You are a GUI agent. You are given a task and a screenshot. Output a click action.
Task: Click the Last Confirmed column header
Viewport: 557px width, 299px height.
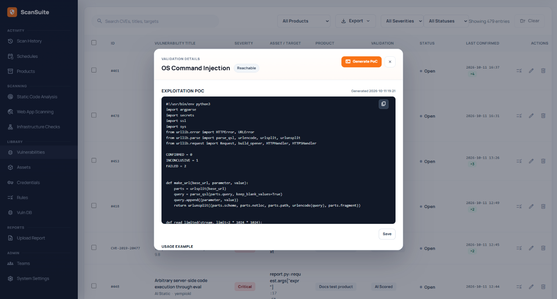click(483, 43)
